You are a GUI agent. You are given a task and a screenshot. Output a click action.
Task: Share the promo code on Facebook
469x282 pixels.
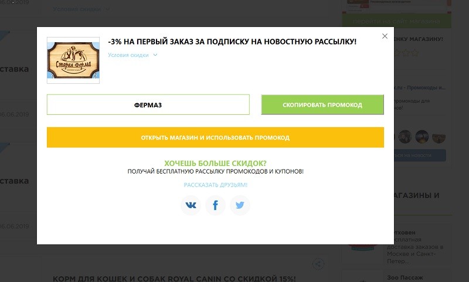click(x=215, y=205)
